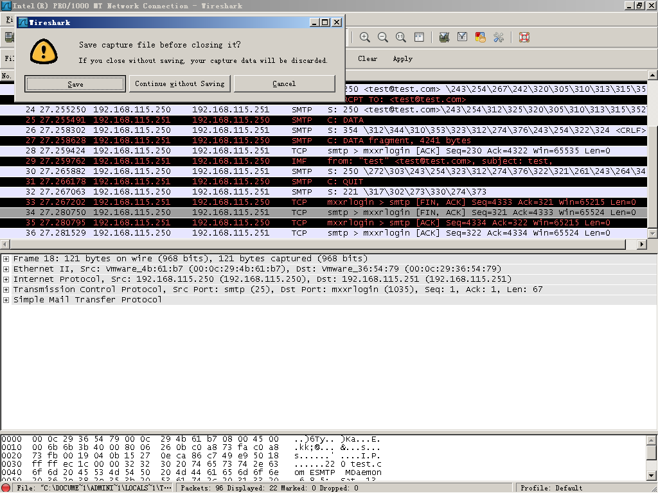
Task: Open Help with the lifebuoy icon
Action: pyautogui.click(x=524, y=37)
